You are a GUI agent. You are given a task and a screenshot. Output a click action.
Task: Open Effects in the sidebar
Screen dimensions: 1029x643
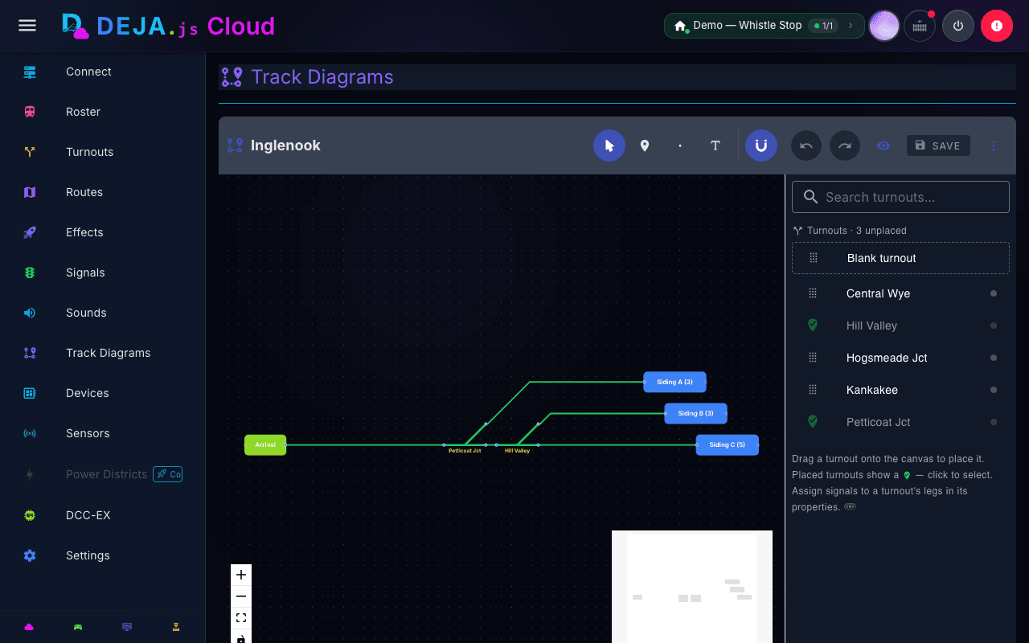tap(103, 232)
